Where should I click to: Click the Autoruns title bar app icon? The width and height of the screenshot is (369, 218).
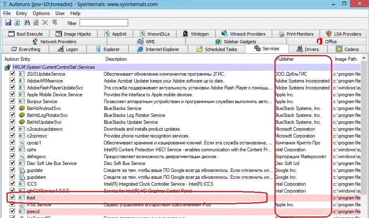coord(4,4)
